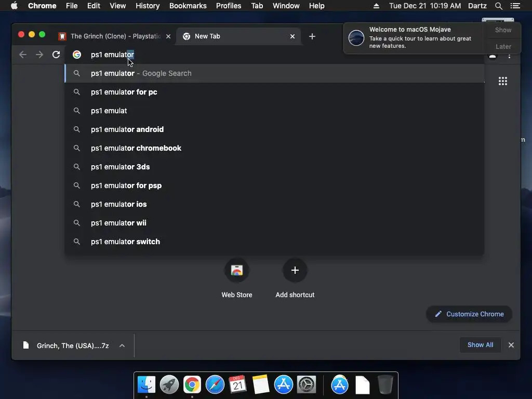Viewport: 532px width, 399px height.
Task: Select suggestion ps1 emulator android
Action: (x=274, y=129)
